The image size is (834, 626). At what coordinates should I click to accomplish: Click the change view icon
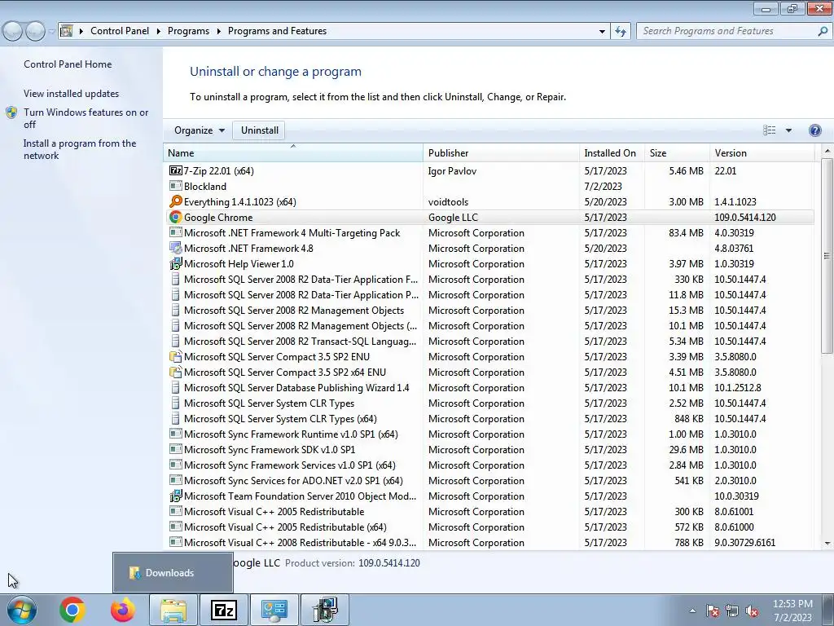point(769,130)
